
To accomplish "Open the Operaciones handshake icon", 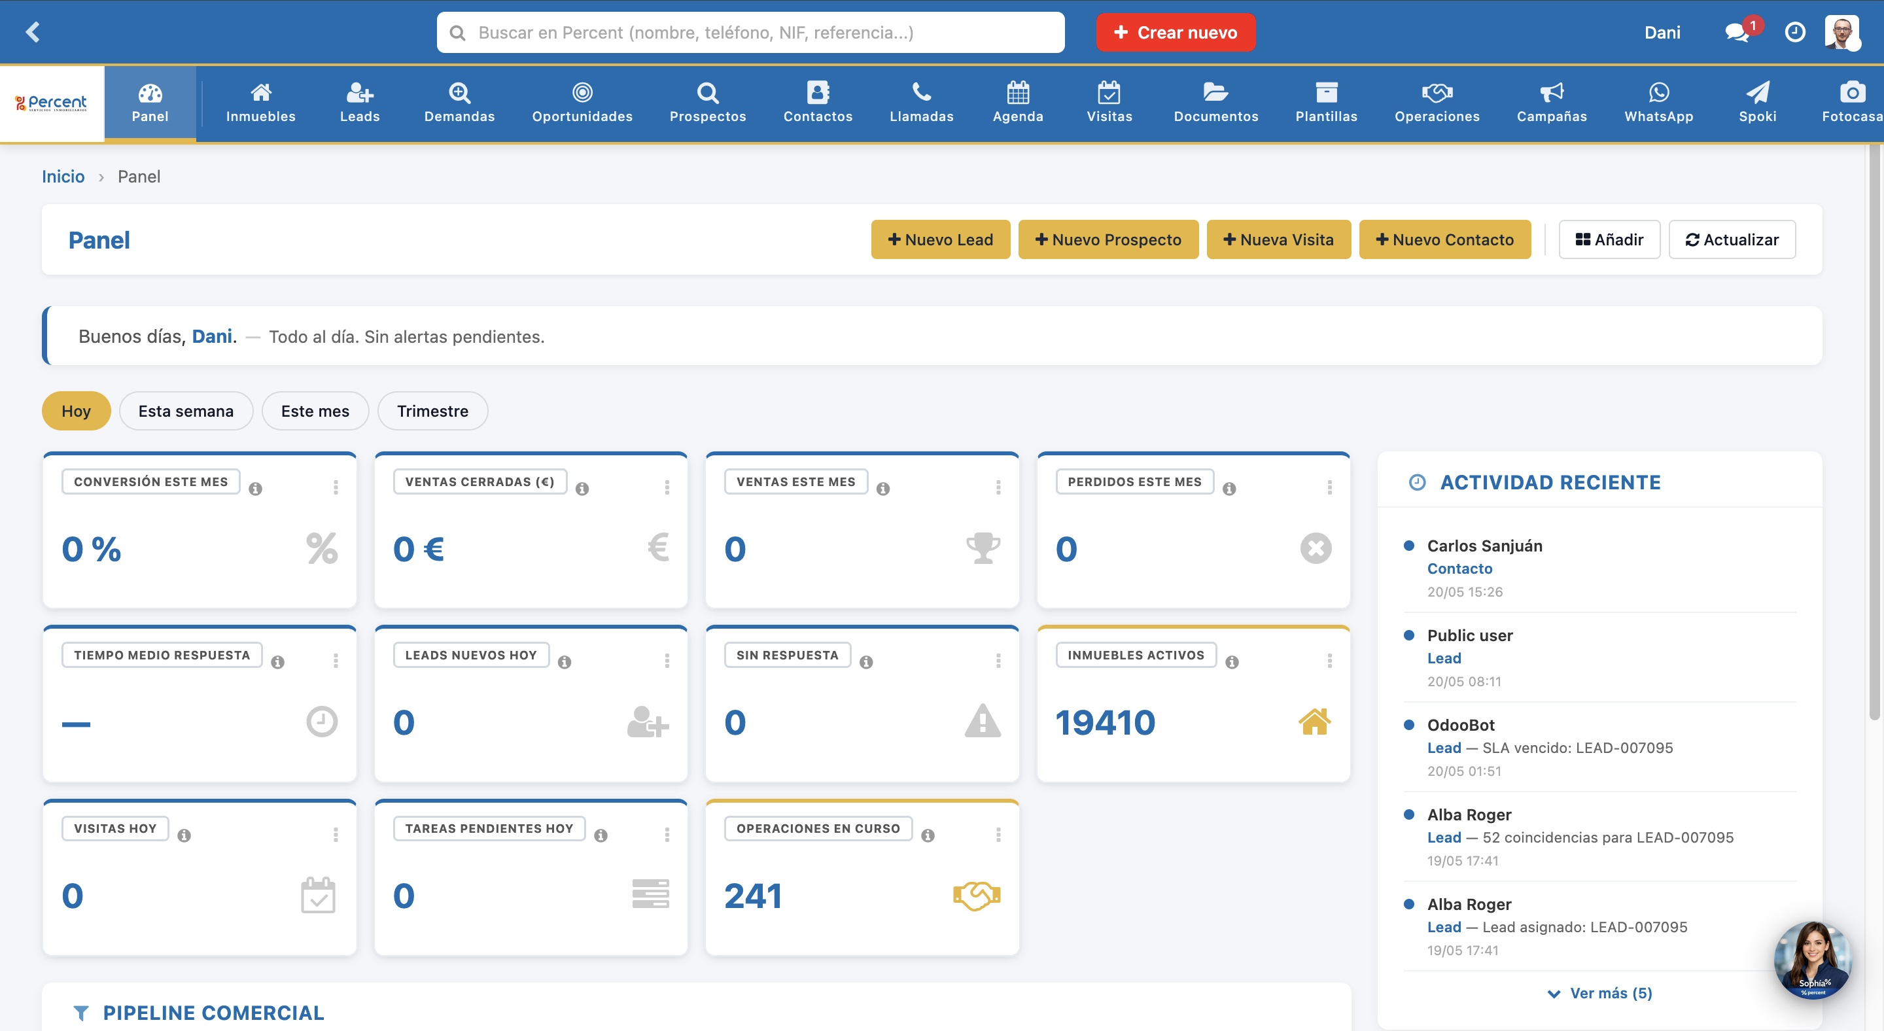I will [x=1437, y=92].
